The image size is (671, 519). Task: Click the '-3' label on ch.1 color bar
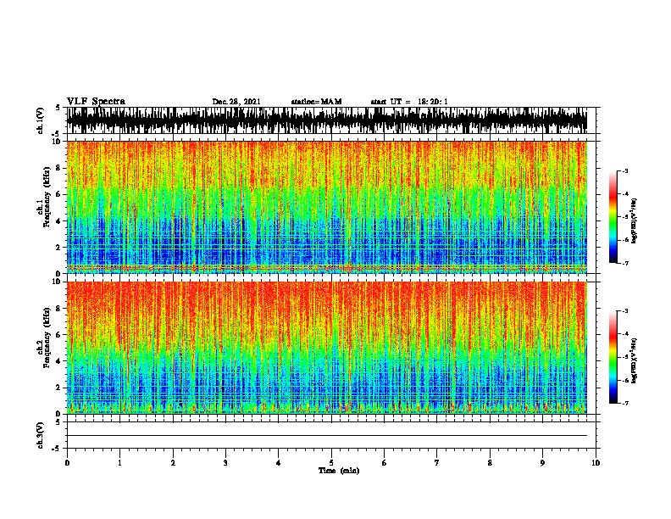625,170
